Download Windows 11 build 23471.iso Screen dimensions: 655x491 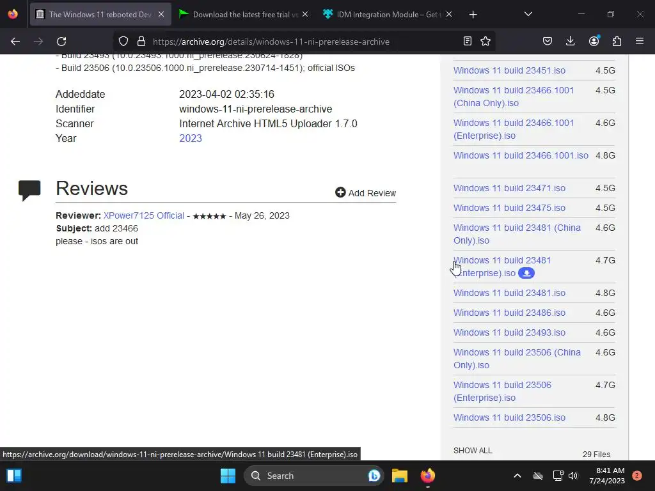[509, 189]
